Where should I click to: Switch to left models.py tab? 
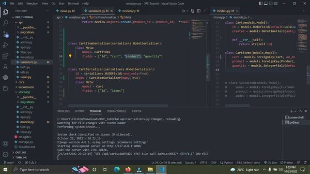129,11
